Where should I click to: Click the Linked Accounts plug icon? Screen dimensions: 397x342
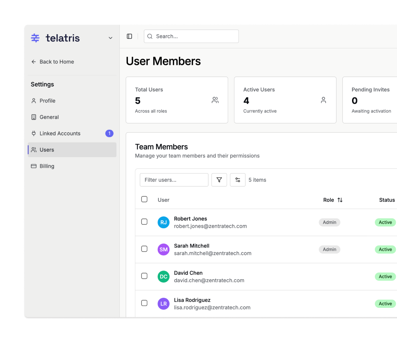tap(34, 133)
